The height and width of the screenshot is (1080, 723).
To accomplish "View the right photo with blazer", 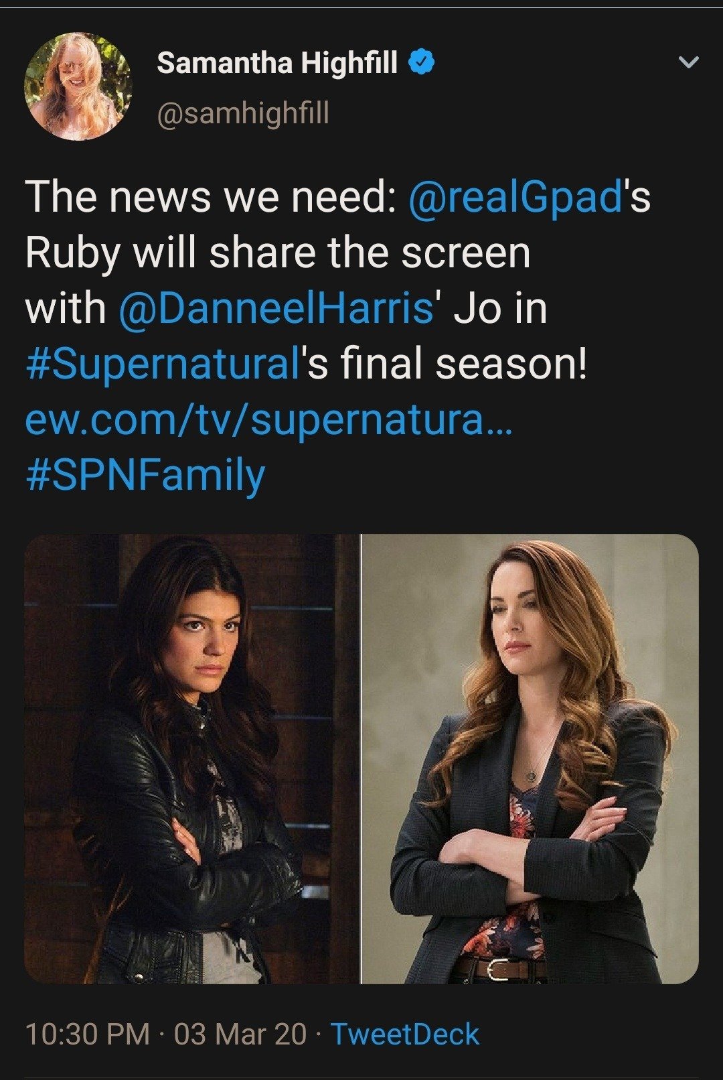I will (x=530, y=758).
